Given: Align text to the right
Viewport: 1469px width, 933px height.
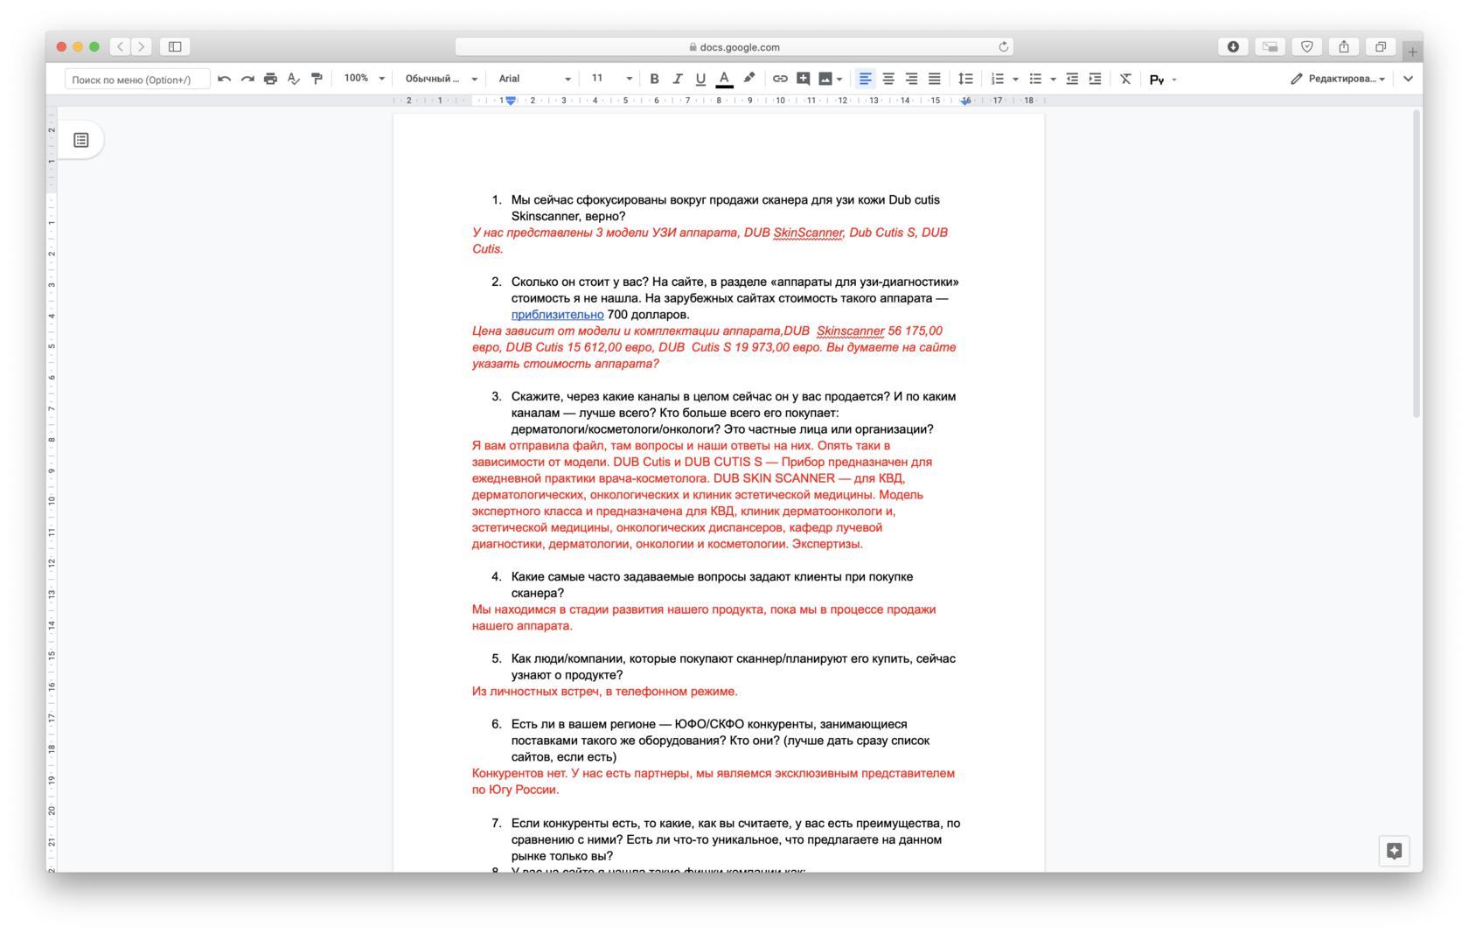Looking at the screenshot, I should click(x=911, y=79).
